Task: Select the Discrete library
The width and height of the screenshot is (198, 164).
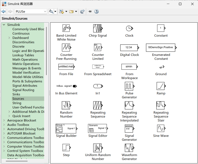Action: click(18, 47)
